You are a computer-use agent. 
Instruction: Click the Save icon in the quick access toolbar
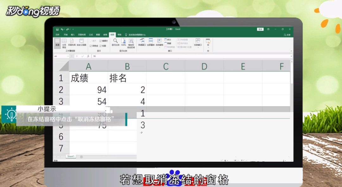(x=57, y=29)
